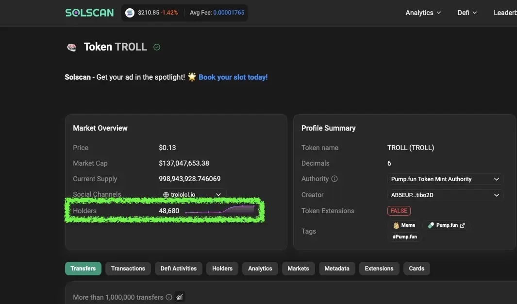Click the Solana coin icon beside $210.85
This screenshot has width=517, height=304.
click(x=130, y=13)
